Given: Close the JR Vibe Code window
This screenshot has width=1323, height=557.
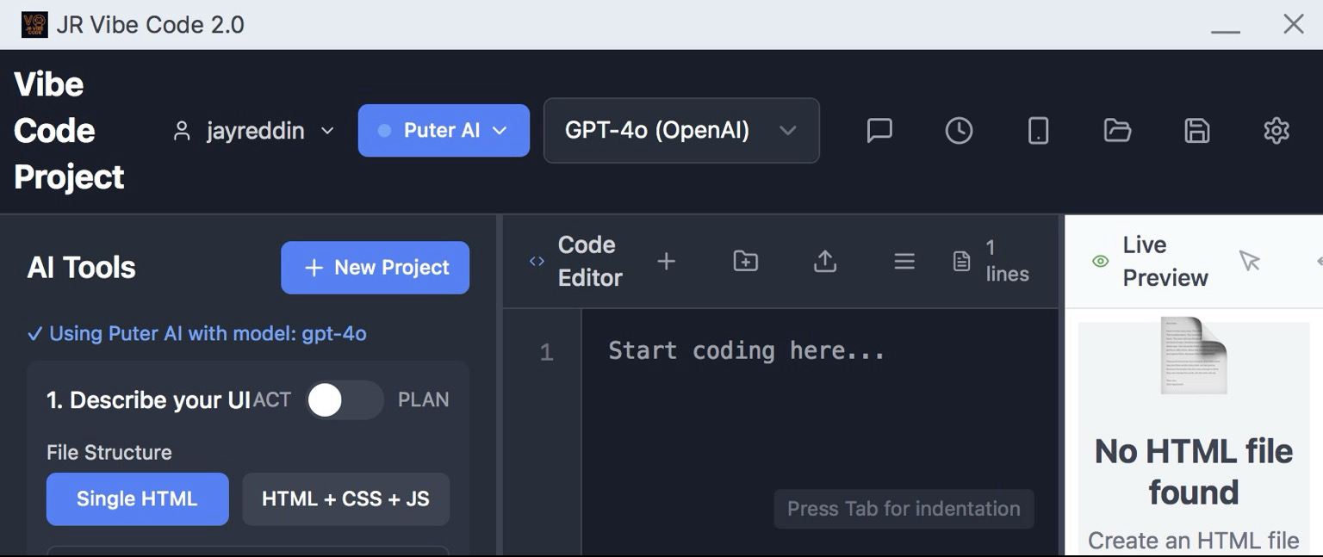Looking at the screenshot, I should 1294,24.
